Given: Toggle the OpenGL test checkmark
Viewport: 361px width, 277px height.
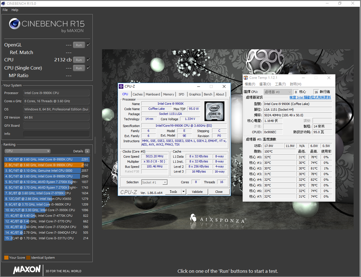Looking at the screenshot, I should coord(88,45).
